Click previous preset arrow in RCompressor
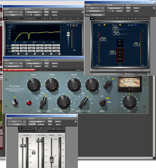Image resolution: width=156 pixels, height=168 pixels. (123, 18)
